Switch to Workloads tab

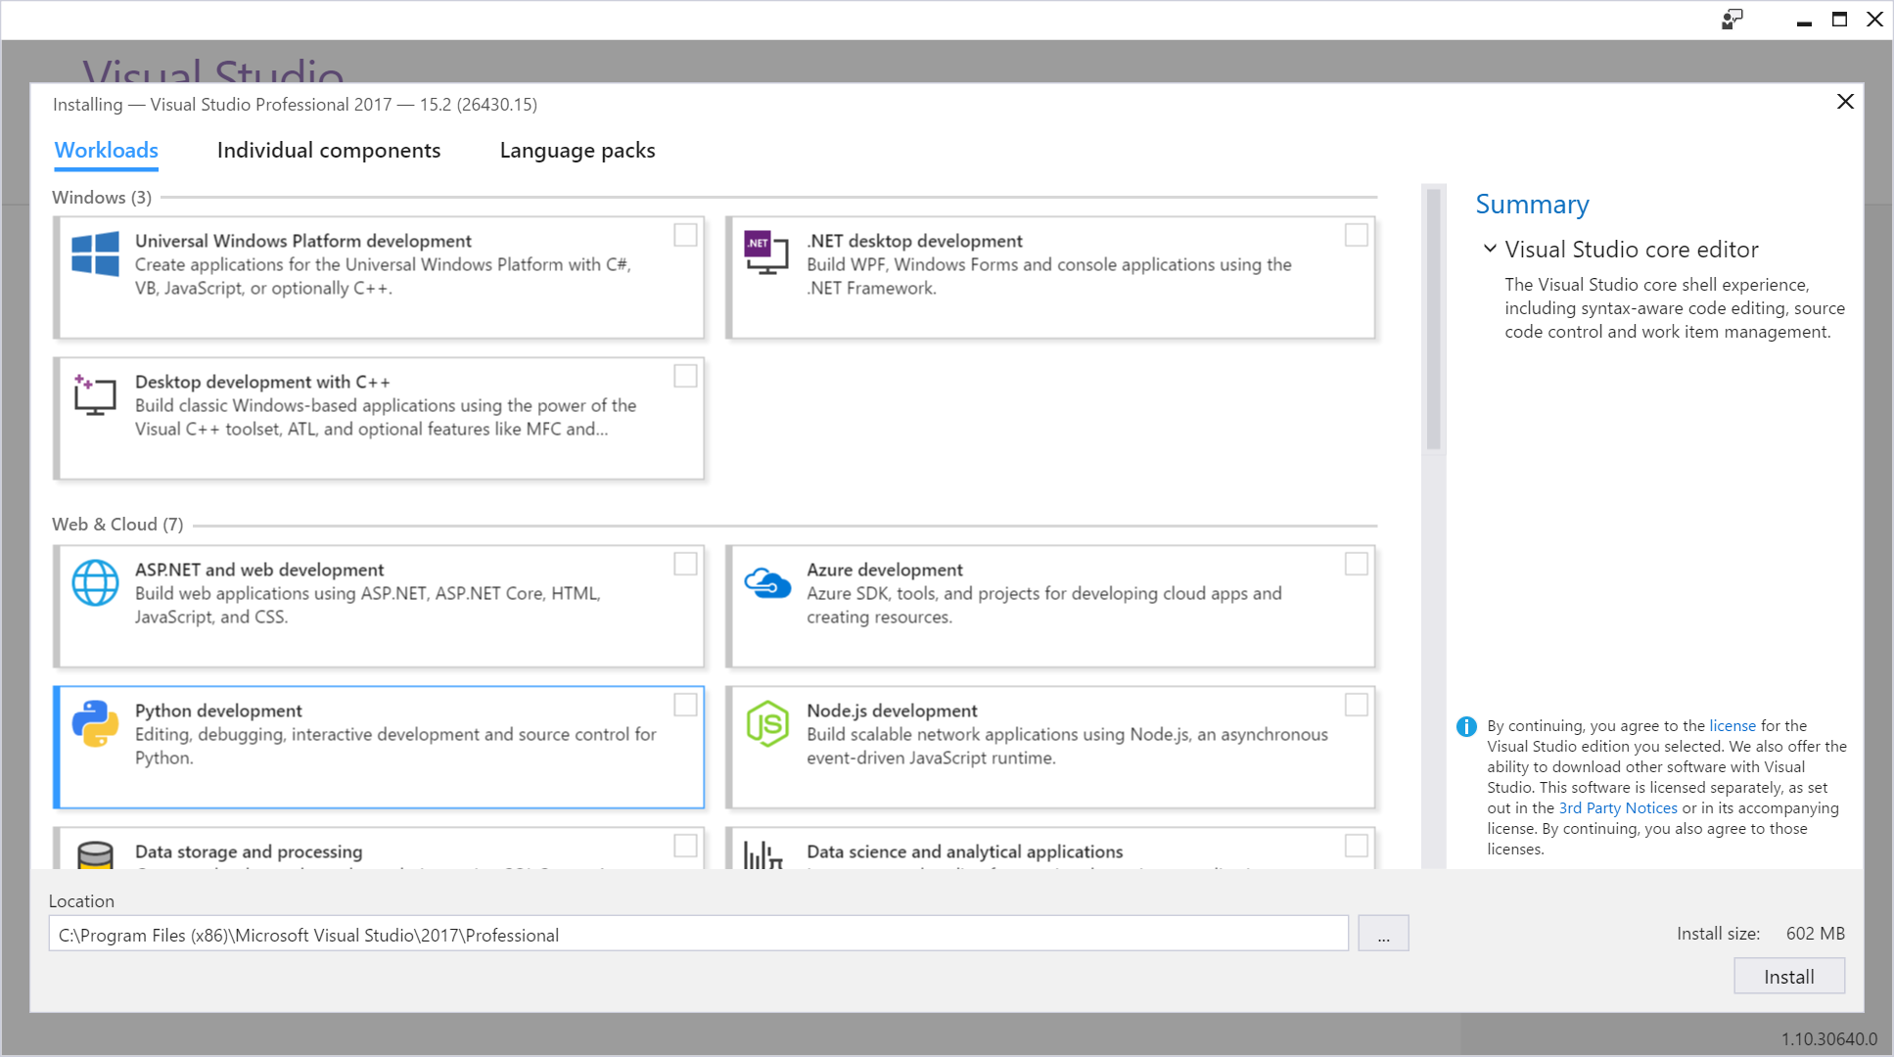click(107, 151)
